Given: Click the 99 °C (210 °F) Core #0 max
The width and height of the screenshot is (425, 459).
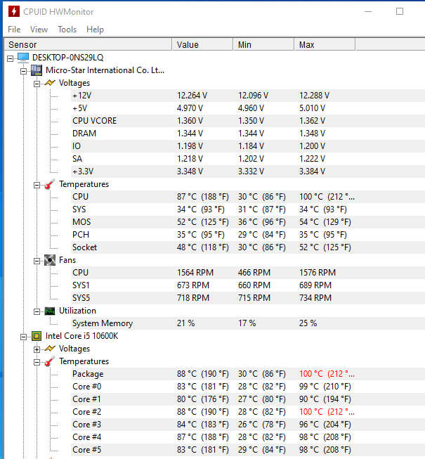Looking at the screenshot, I should [x=325, y=387].
